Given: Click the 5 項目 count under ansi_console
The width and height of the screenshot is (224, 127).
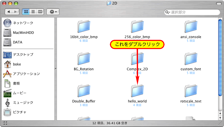Looking at the screenshot, I should pyautogui.click(x=191, y=41).
